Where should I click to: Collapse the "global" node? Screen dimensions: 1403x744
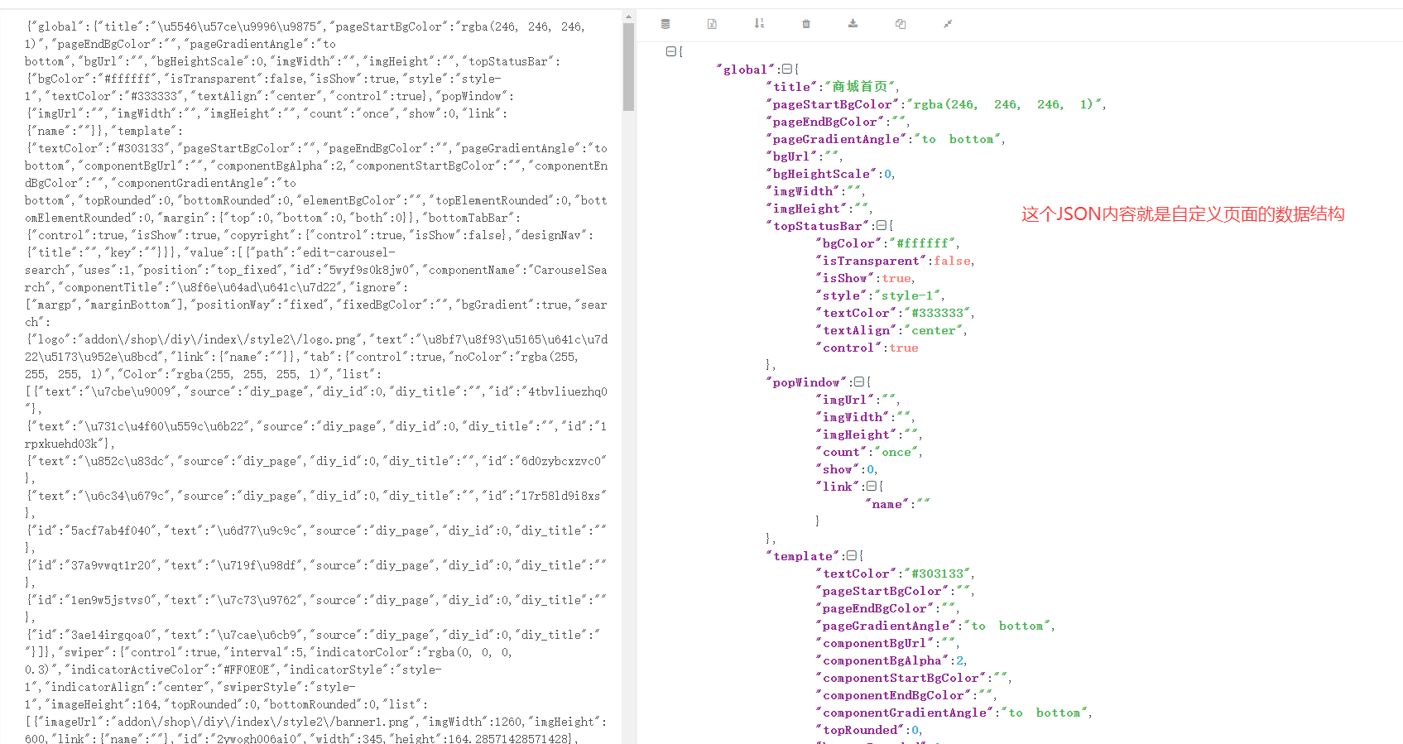pyautogui.click(x=786, y=70)
